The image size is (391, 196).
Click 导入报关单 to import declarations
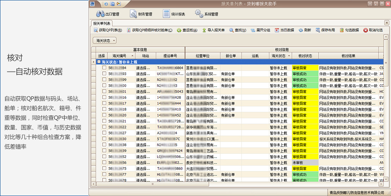[x=213, y=30]
